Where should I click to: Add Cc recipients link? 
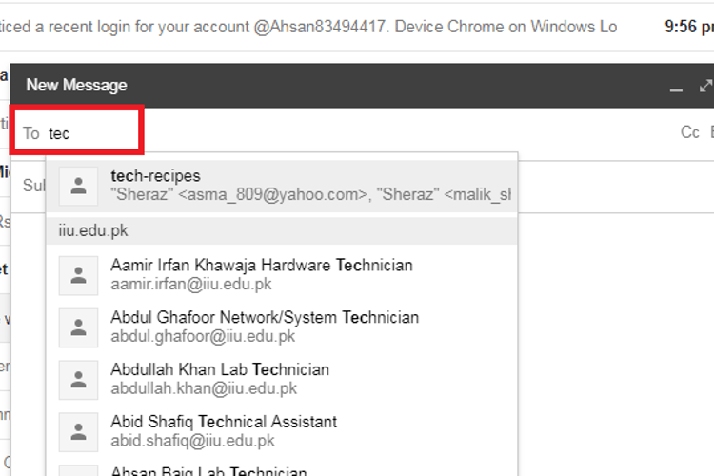pyautogui.click(x=690, y=132)
